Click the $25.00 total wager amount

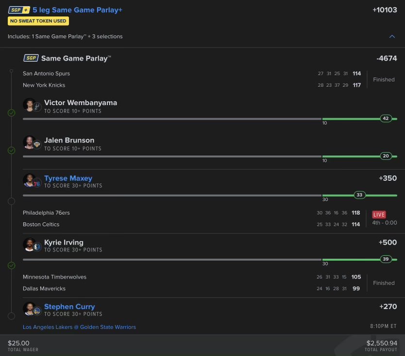18,343
